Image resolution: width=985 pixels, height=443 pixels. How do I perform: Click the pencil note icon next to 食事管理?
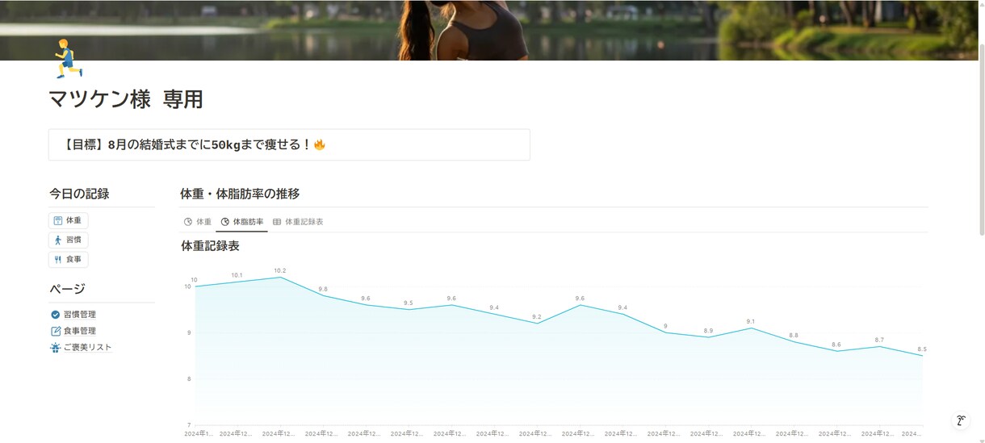pyautogui.click(x=56, y=331)
